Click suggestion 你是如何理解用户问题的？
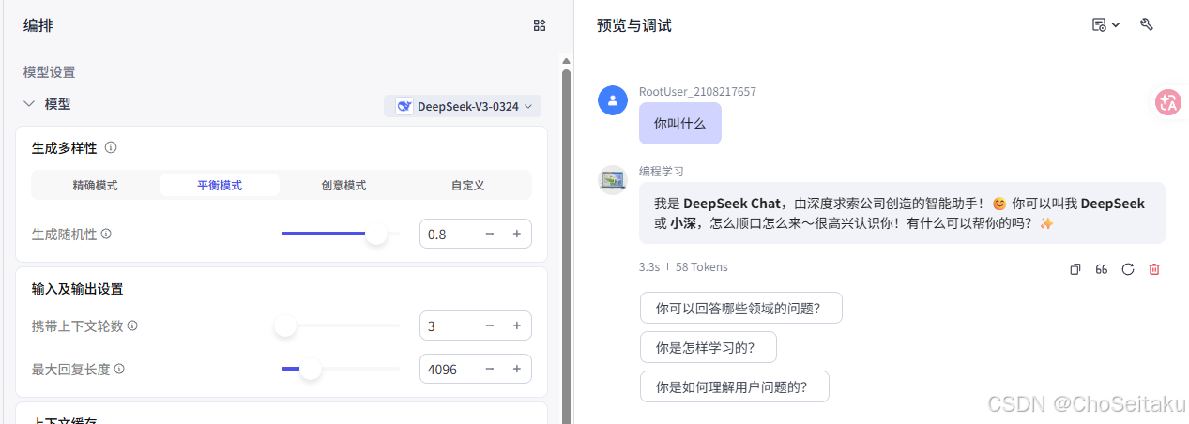Image resolution: width=1189 pixels, height=424 pixels. tap(734, 386)
